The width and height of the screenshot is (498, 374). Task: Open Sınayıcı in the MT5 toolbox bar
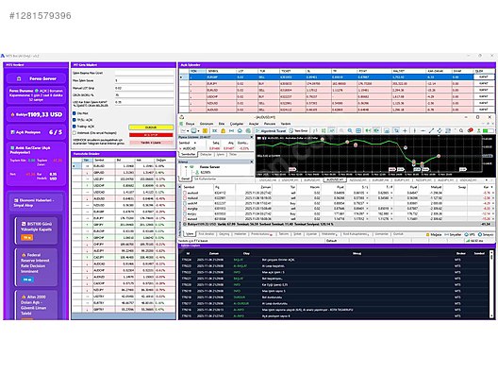pyautogui.click(x=486, y=234)
